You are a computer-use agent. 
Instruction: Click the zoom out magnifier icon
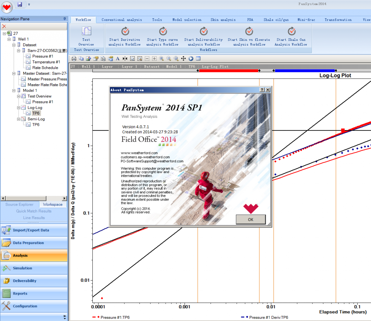click(169, 59)
